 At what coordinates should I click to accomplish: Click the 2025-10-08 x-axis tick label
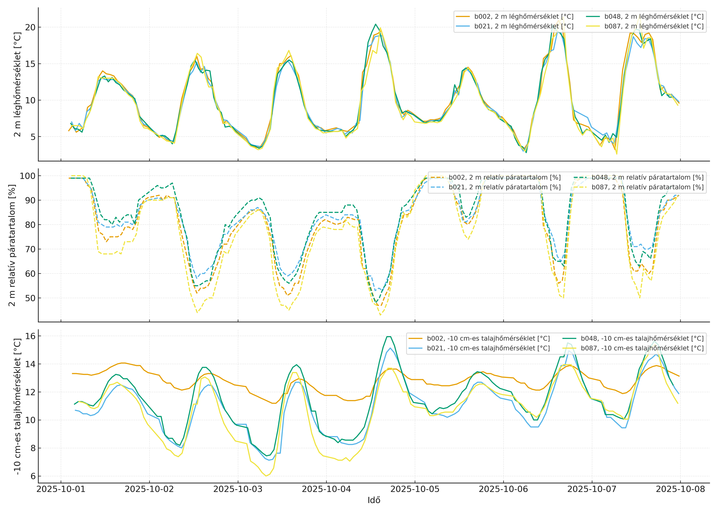680,489
